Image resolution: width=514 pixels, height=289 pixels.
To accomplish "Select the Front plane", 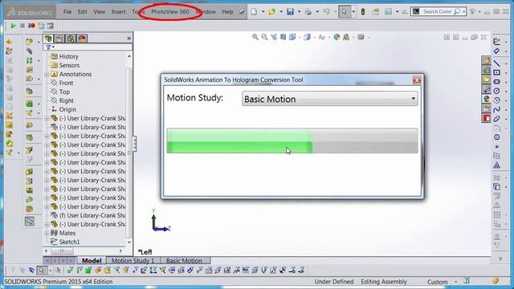I will (x=66, y=83).
